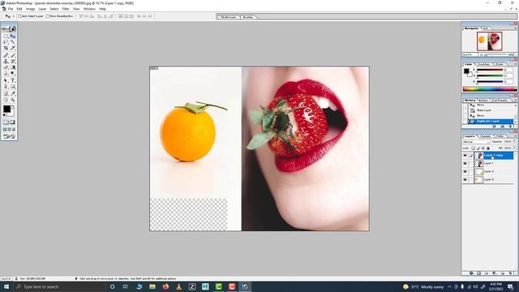Viewport: 519px width, 292px height.
Task: Toggle Lock position in Layers panel
Action: click(x=483, y=148)
